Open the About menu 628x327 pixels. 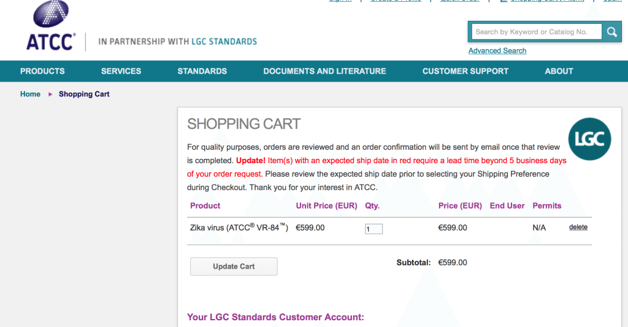[x=559, y=71]
